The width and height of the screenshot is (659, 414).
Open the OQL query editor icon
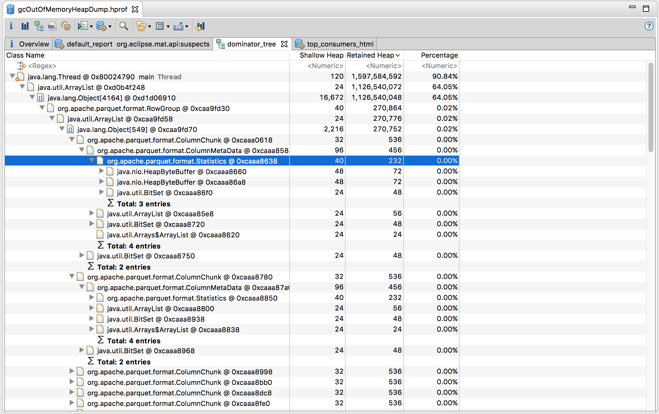click(52, 26)
